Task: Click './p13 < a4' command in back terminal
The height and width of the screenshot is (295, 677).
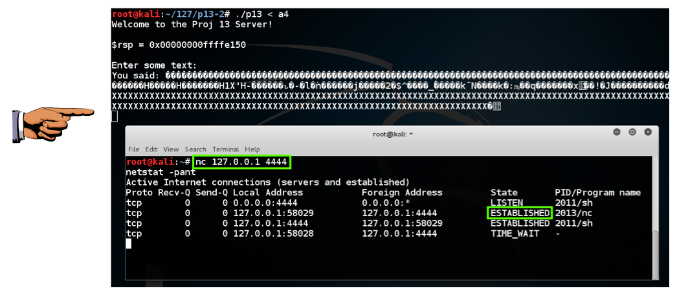Action: [261, 14]
